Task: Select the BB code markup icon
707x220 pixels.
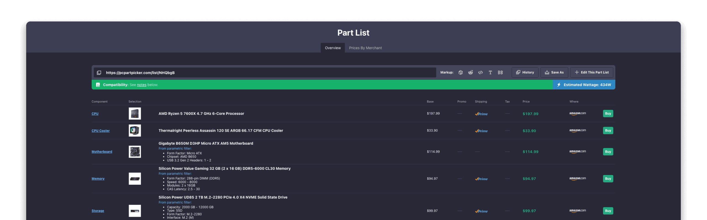Action: click(500, 73)
